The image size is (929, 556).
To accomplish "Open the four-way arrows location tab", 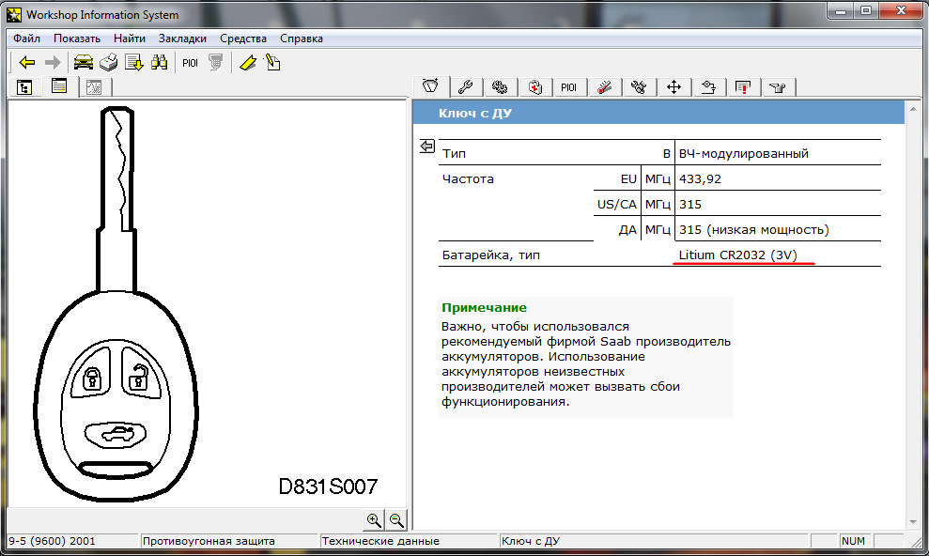I will click(674, 87).
